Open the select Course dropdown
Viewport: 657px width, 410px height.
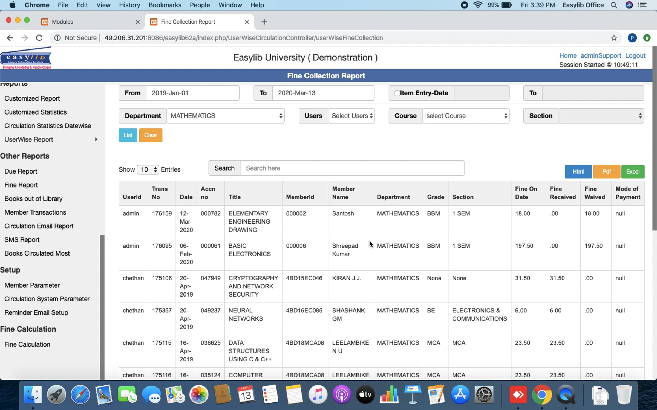point(466,116)
